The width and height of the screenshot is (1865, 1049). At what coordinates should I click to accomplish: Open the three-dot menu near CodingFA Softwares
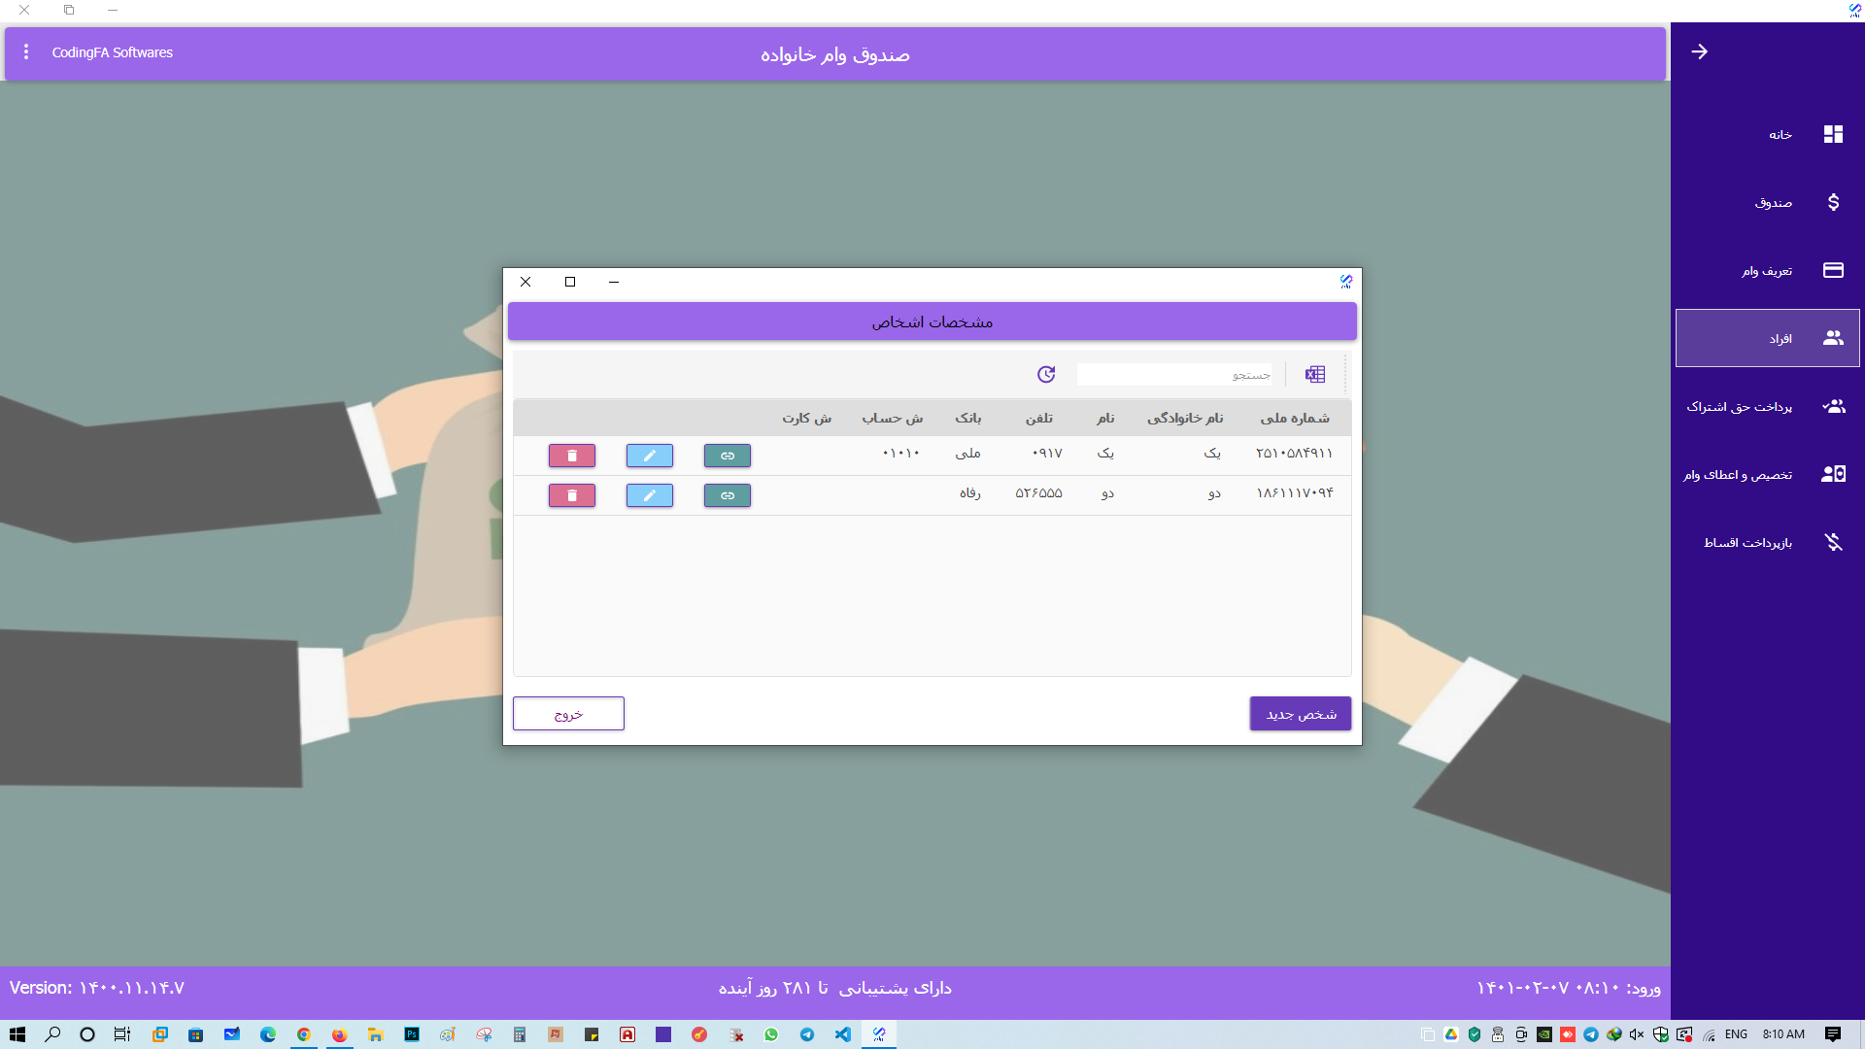click(x=26, y=52)
